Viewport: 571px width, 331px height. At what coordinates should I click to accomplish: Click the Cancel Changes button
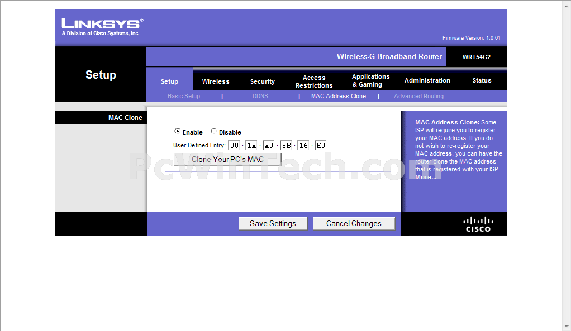click(x=354, y=223)
